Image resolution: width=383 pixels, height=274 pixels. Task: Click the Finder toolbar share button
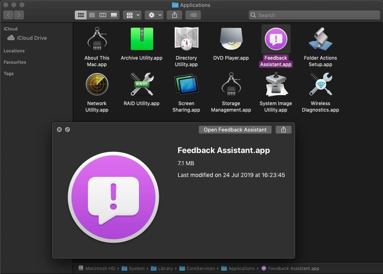pos(174,15)
